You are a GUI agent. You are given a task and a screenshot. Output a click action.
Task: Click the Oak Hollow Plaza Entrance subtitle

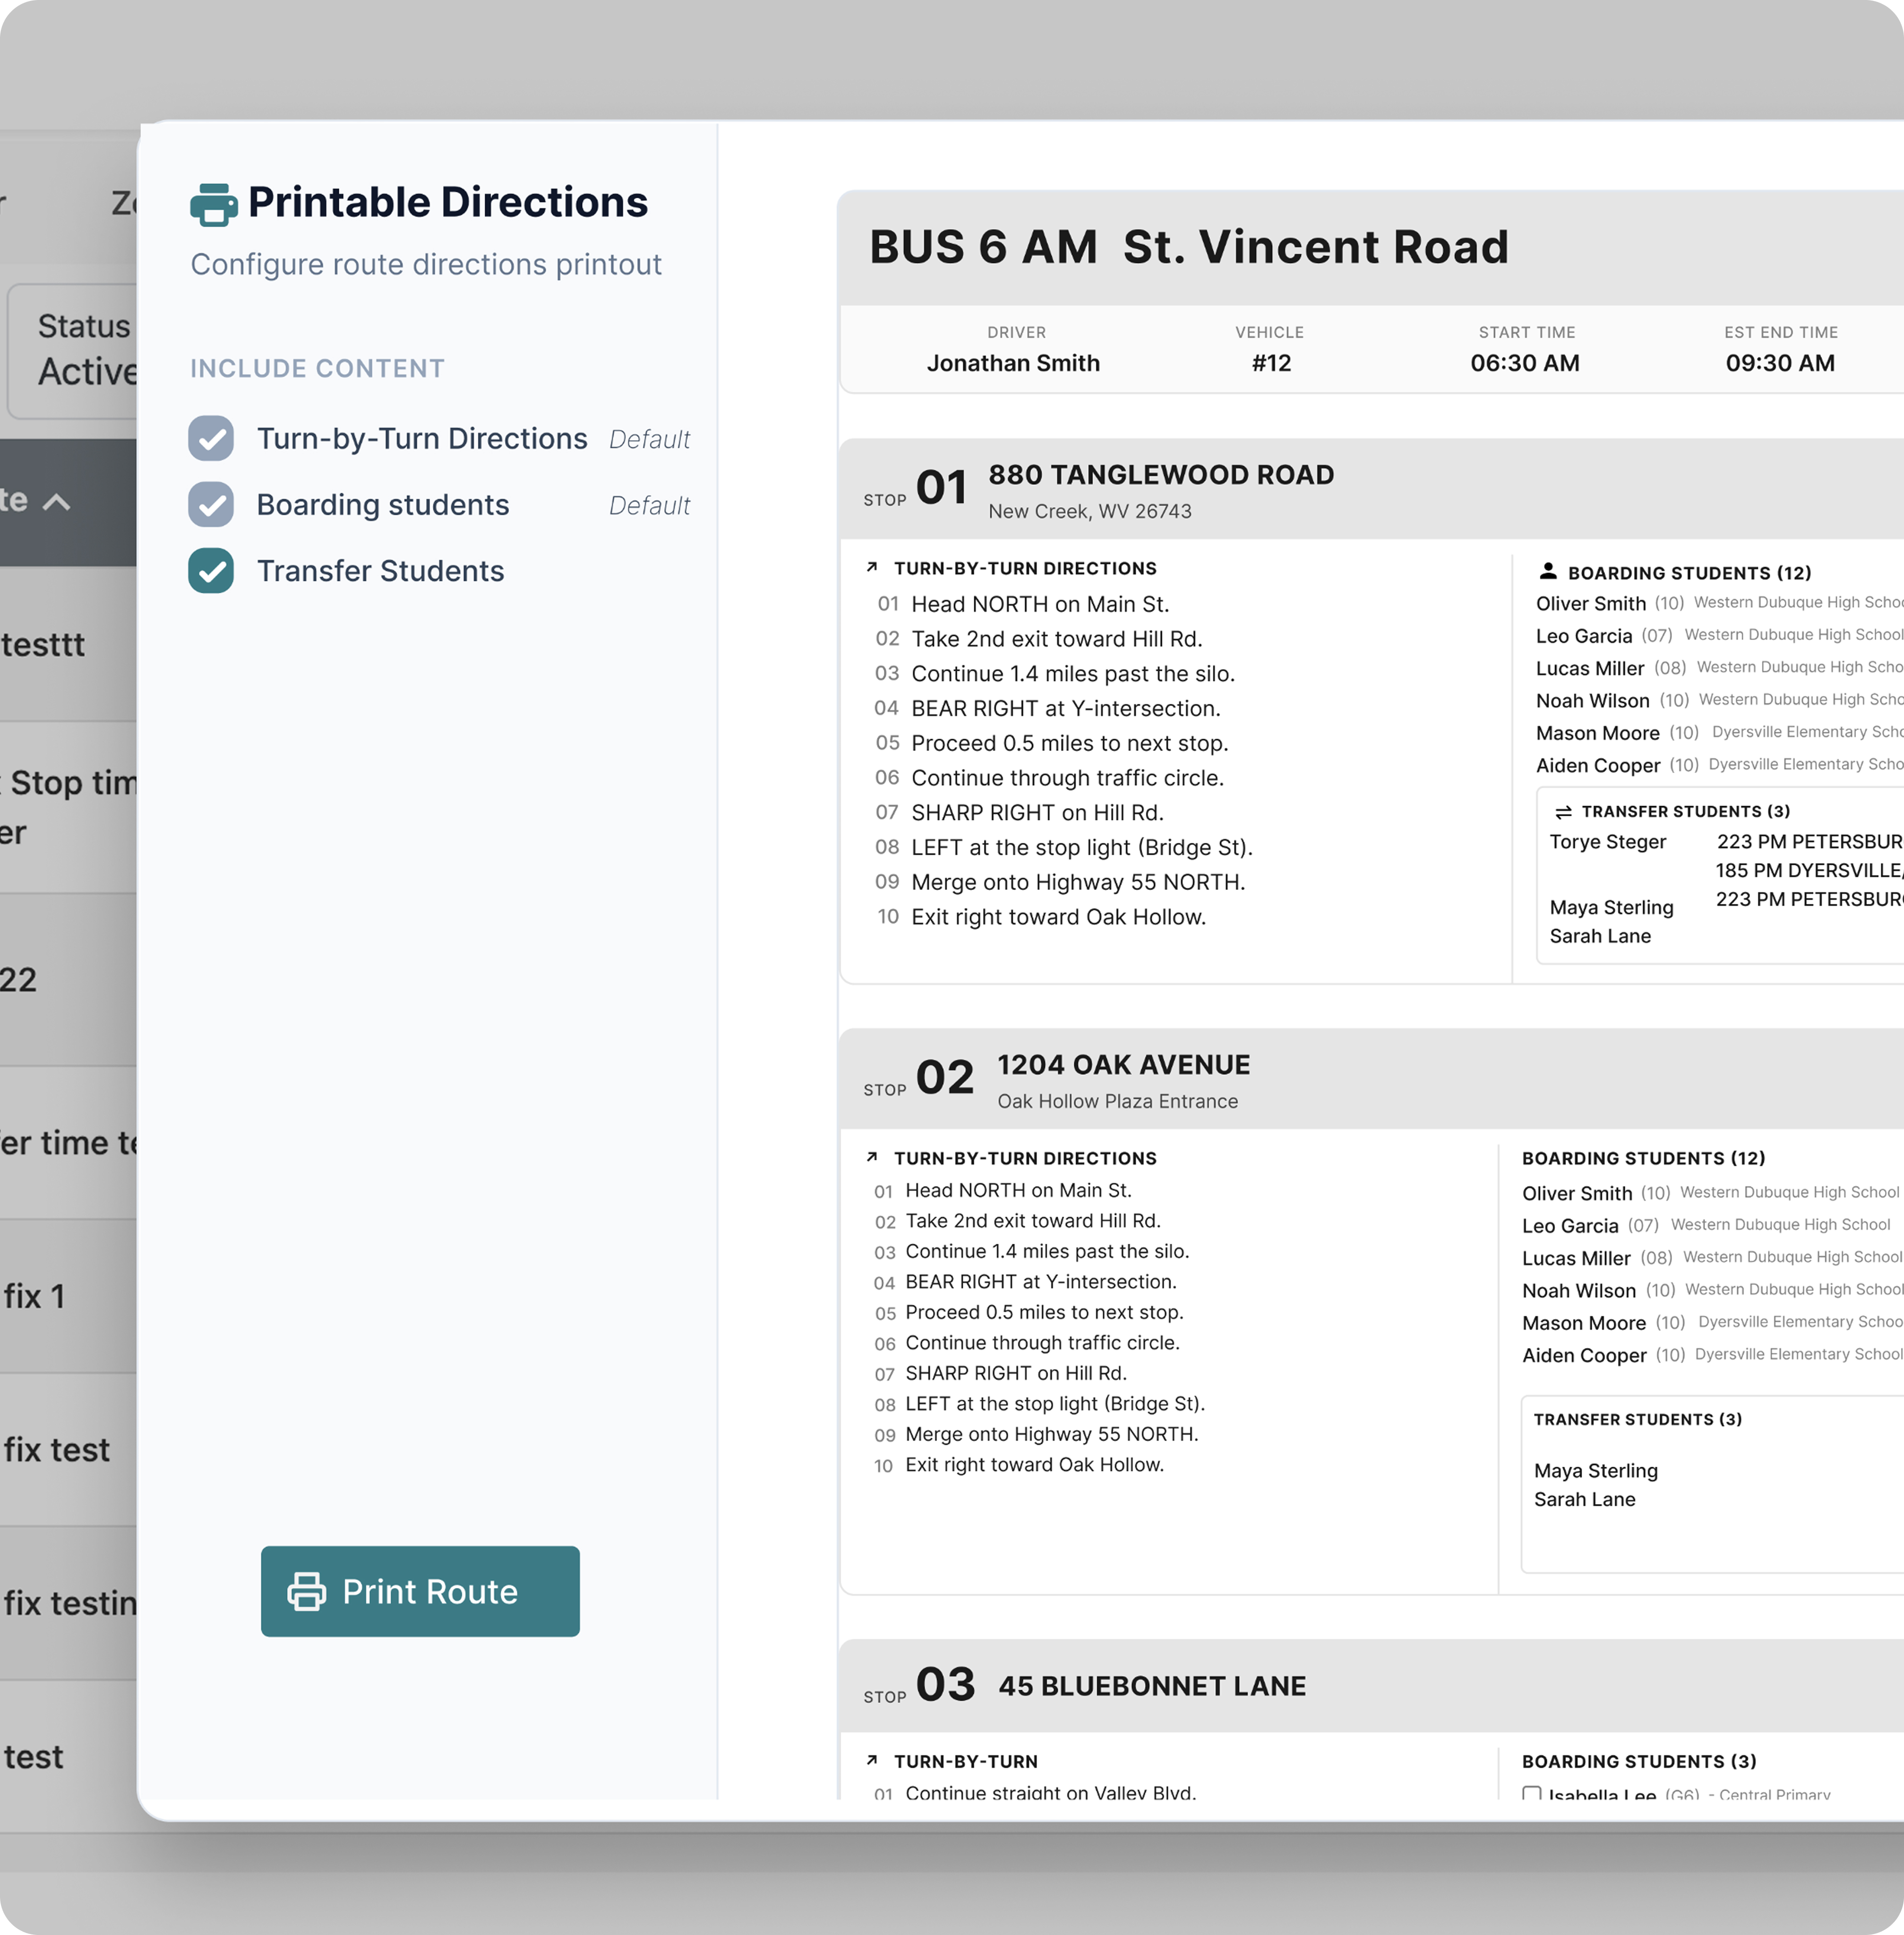point(1117,1101)
